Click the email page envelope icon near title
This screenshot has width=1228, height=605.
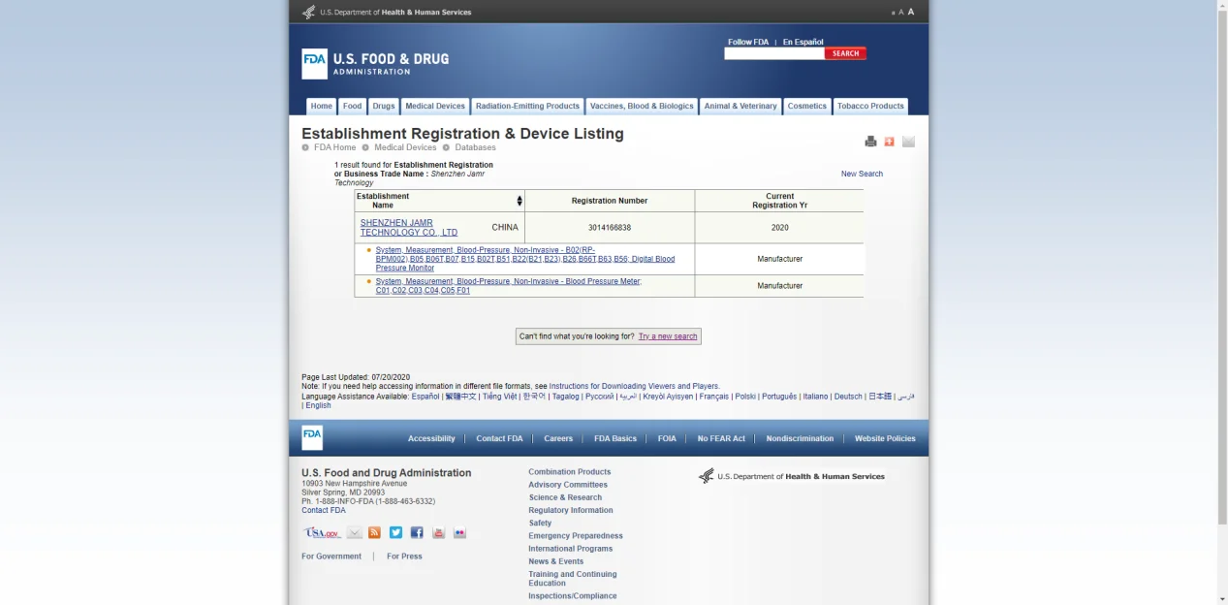coord(908,142)
